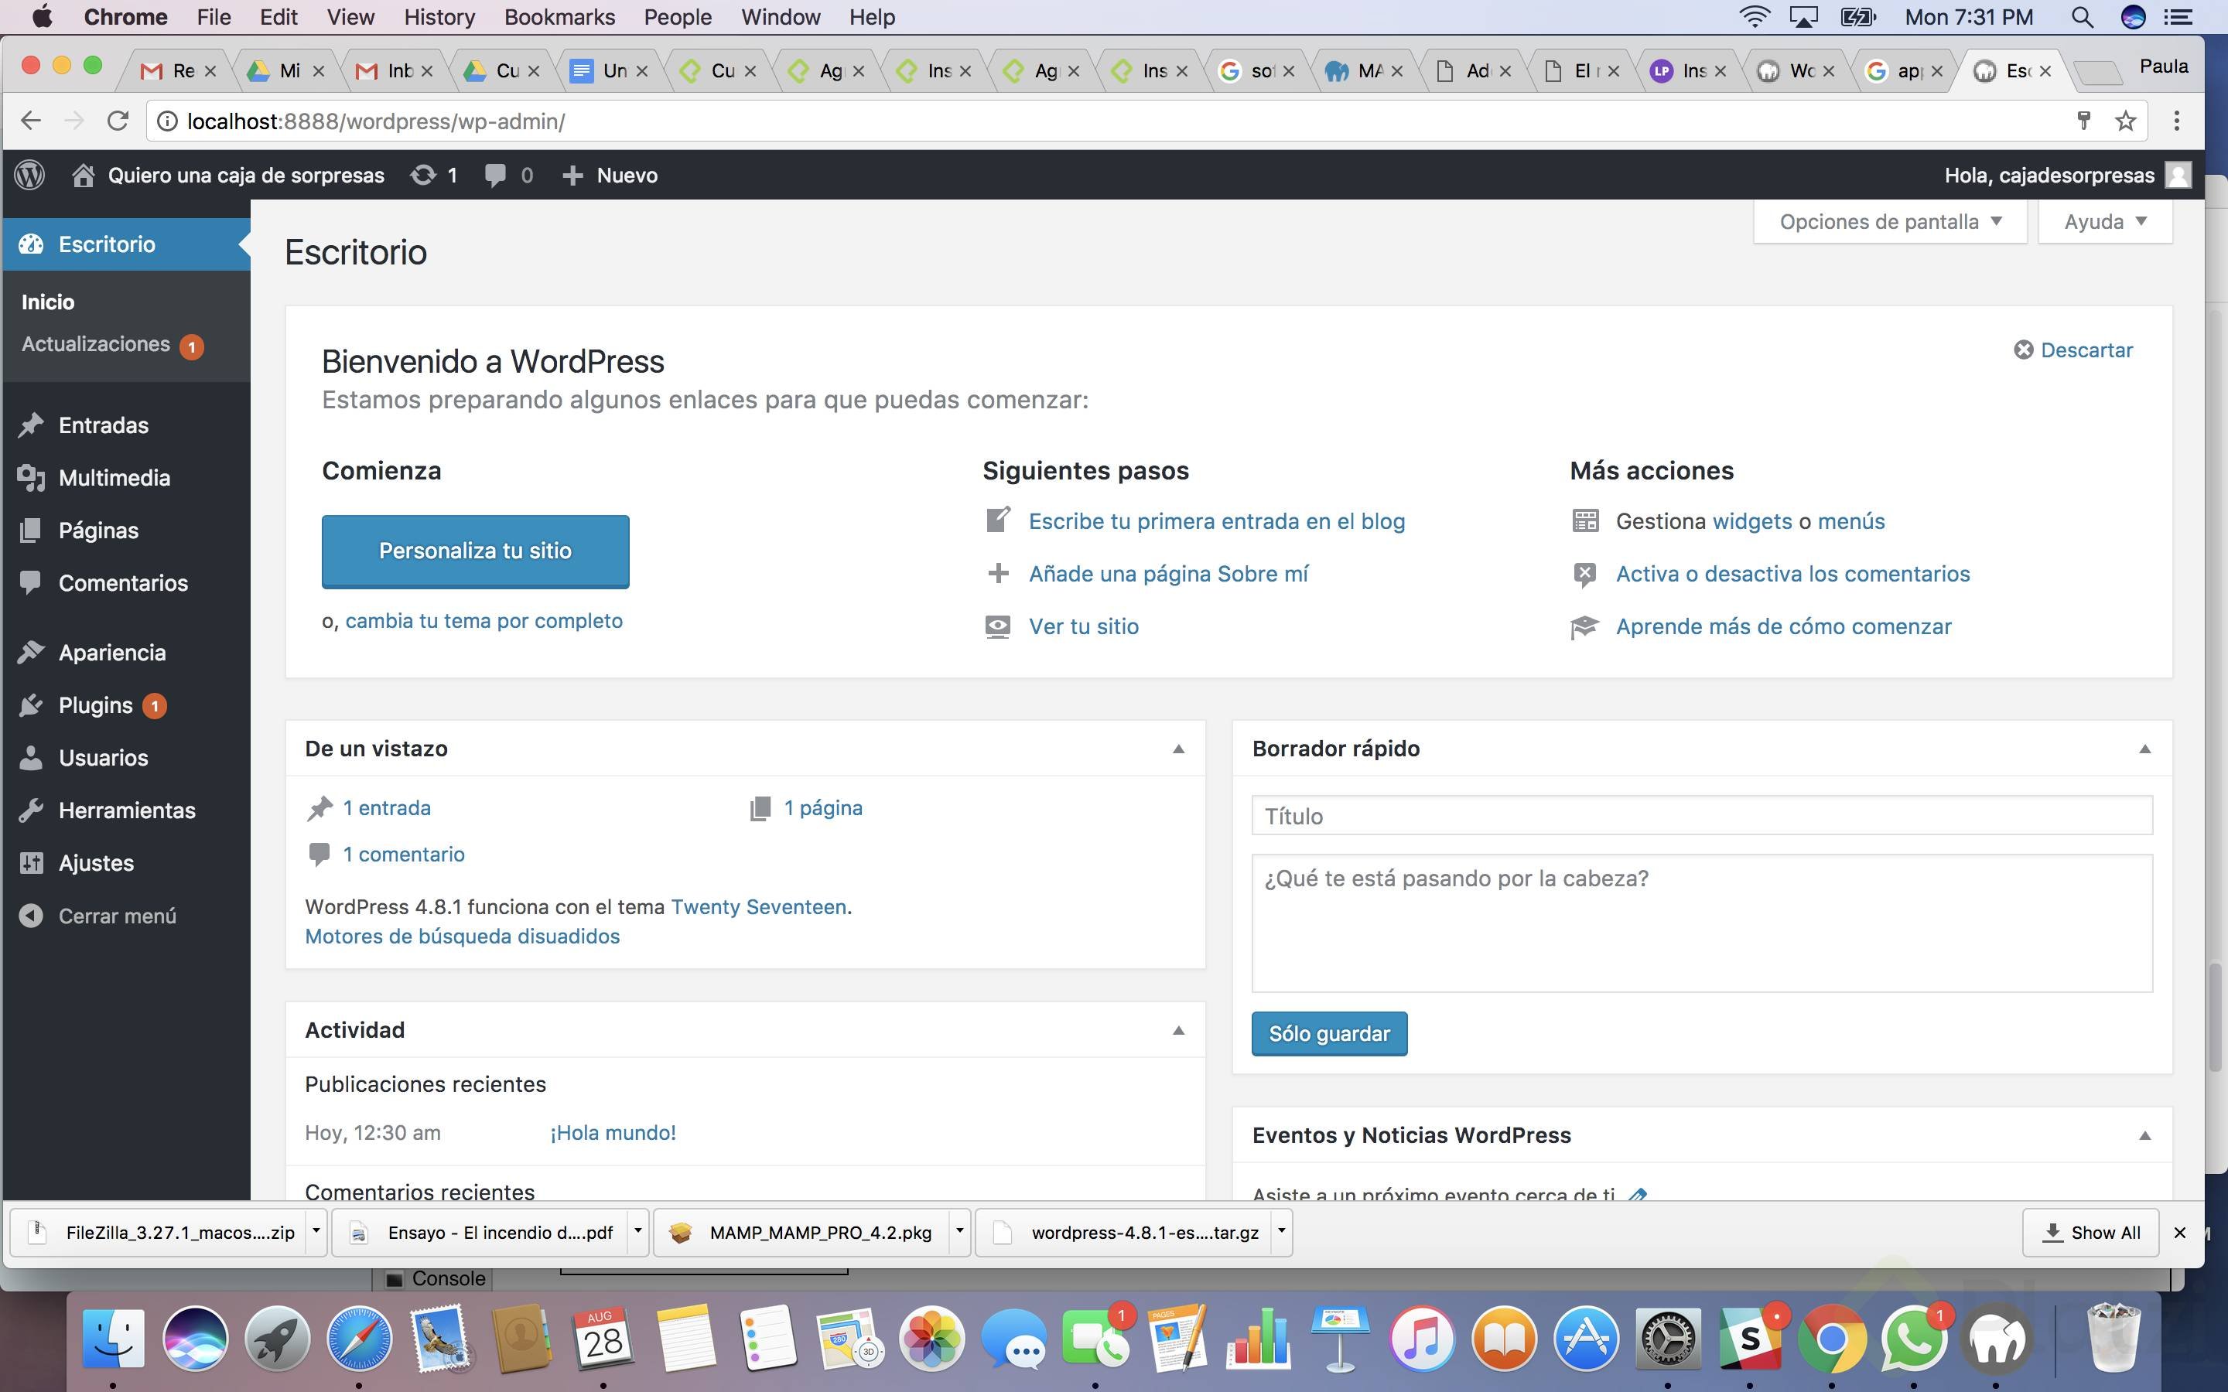Click the WordPress logo in admin bar
The image size is (2228, 1392).
coord(29,175)
